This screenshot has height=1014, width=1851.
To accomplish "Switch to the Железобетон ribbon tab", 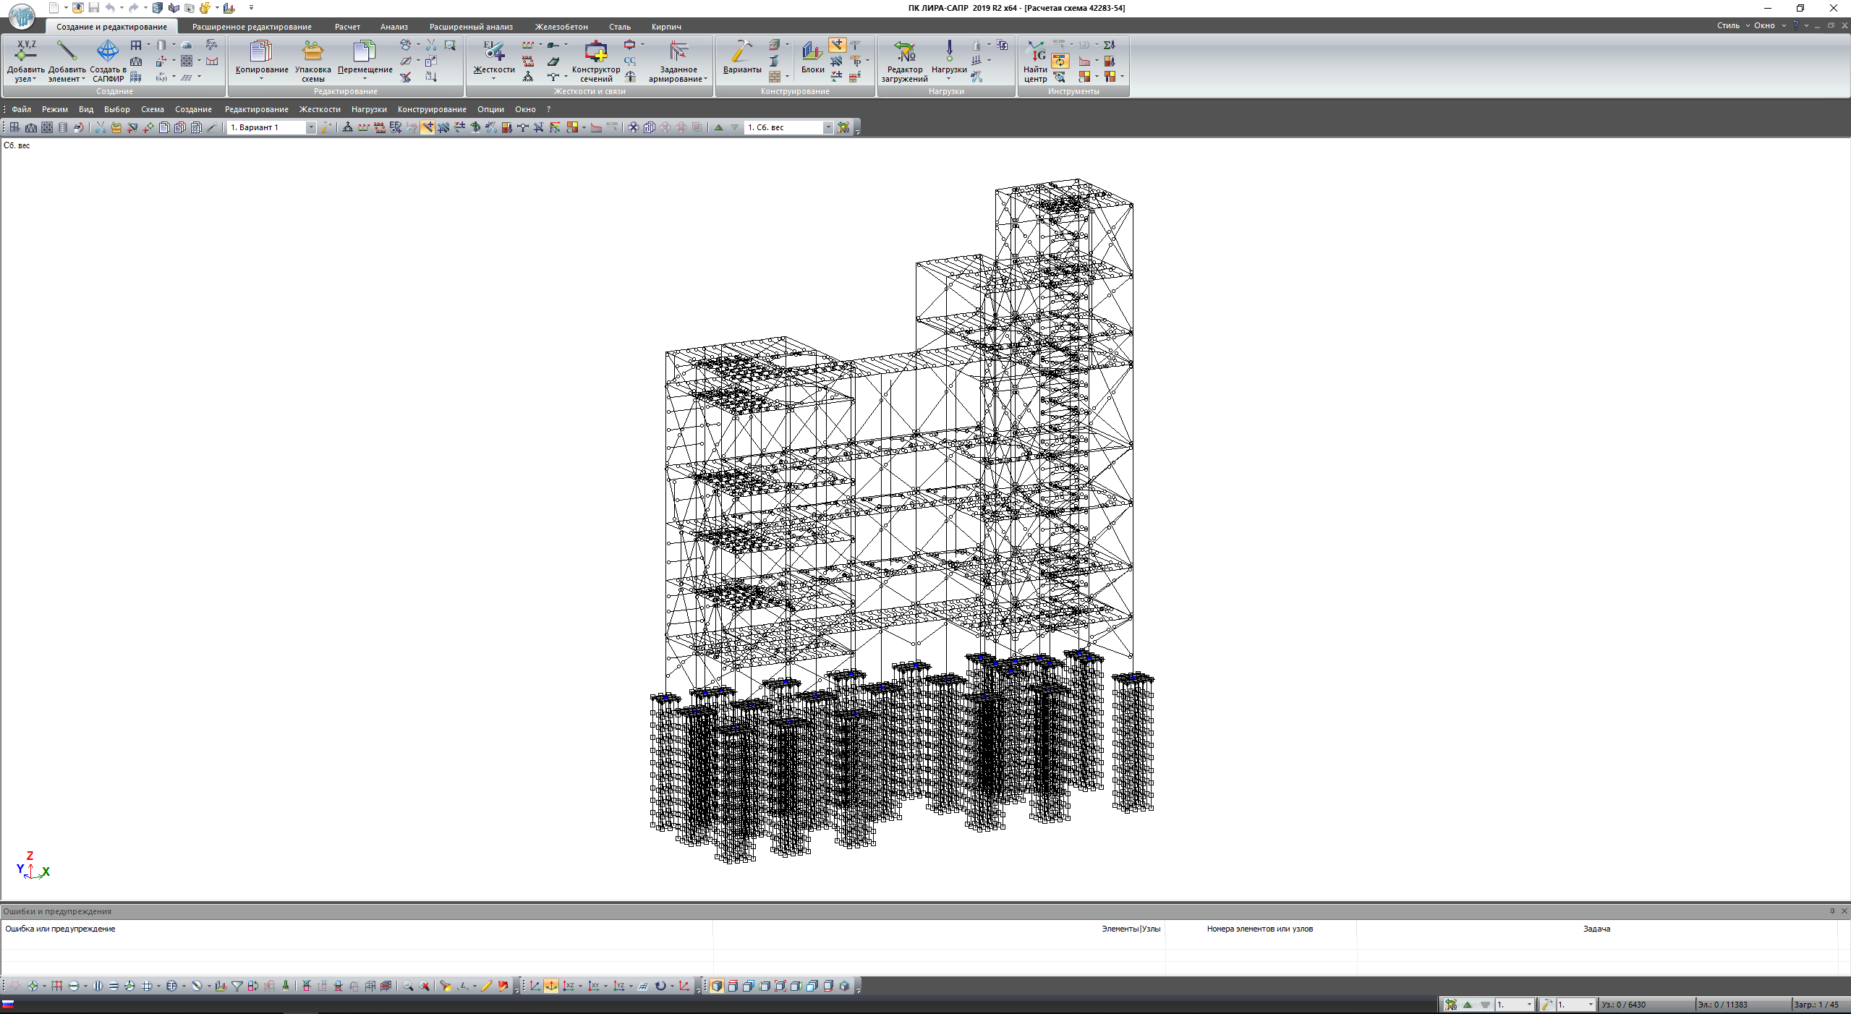I will click(561, 27).
